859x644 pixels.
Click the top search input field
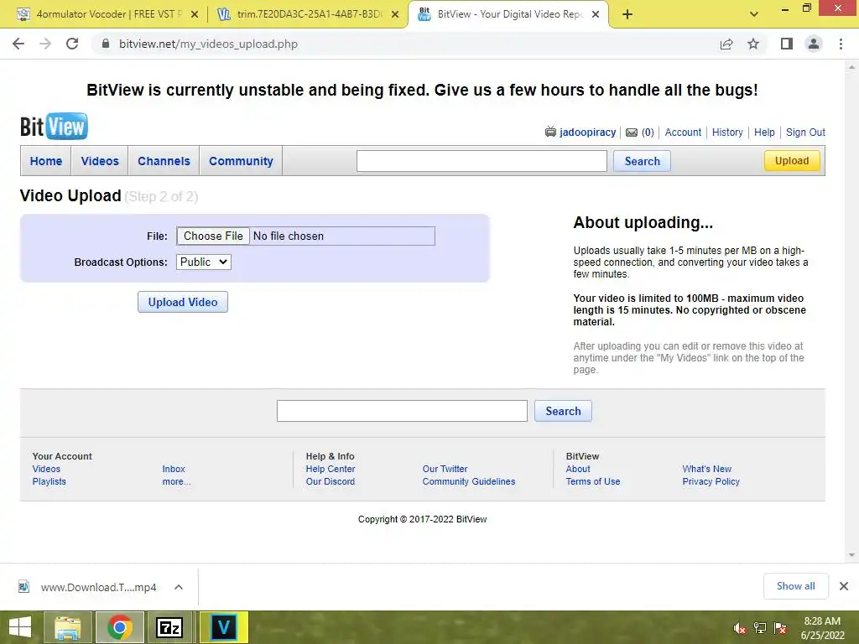[482, 161]
